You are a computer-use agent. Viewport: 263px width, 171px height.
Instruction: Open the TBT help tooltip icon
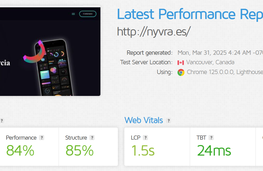pyautogui.click(x=211, y=138)
